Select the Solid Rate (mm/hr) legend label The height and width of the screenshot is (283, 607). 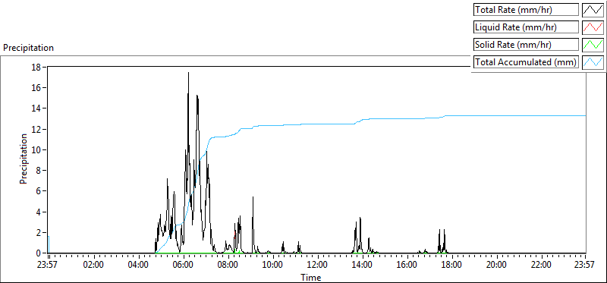tap(527, 45)
